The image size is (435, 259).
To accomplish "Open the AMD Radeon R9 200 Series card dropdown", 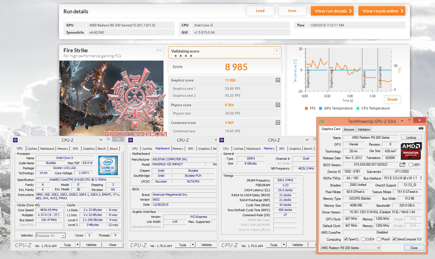I will [x=350, y=248].
